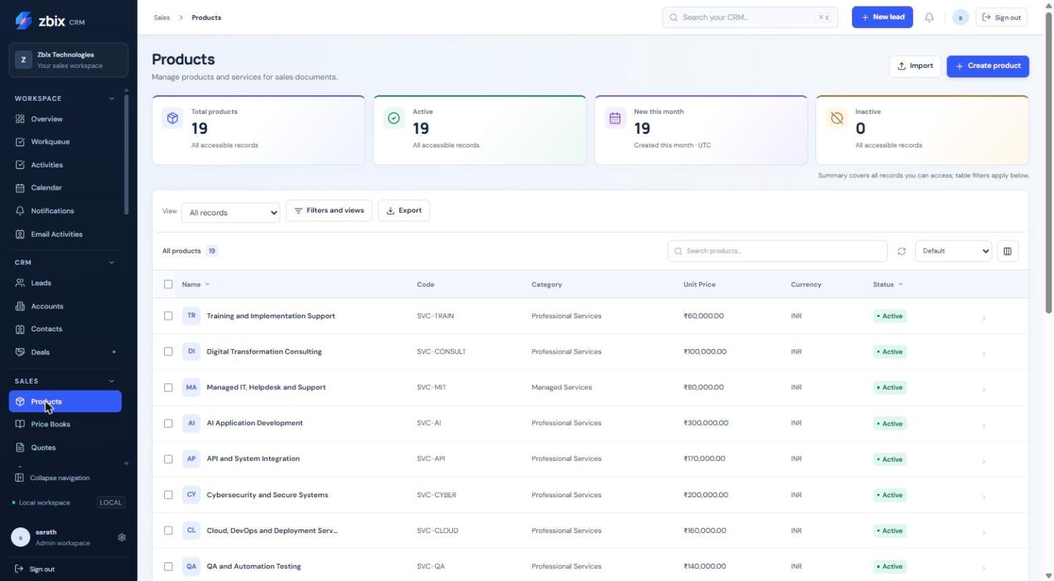Click the Zbix Technologies workspace card
Screen dimensions: 1054x581
pos(69,60)
